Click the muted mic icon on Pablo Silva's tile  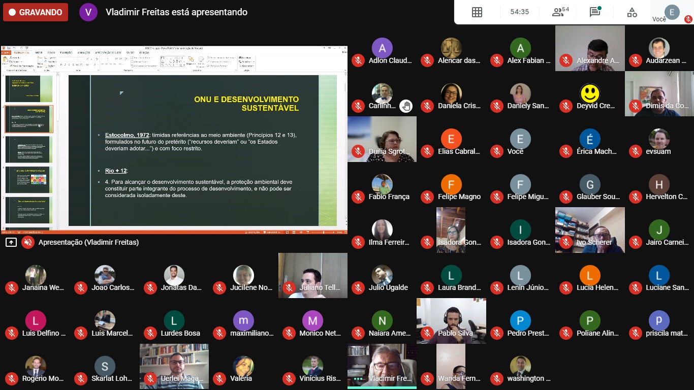tap(427, 333)
